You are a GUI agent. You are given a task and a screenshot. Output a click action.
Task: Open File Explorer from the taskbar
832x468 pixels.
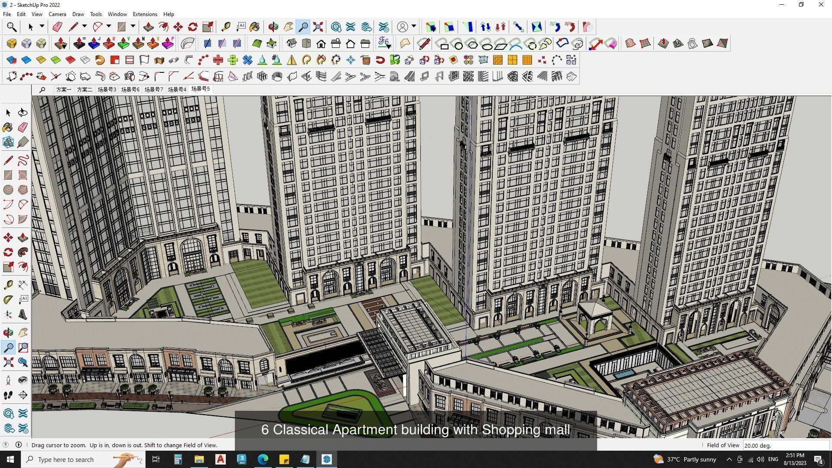tap(199, 459)
